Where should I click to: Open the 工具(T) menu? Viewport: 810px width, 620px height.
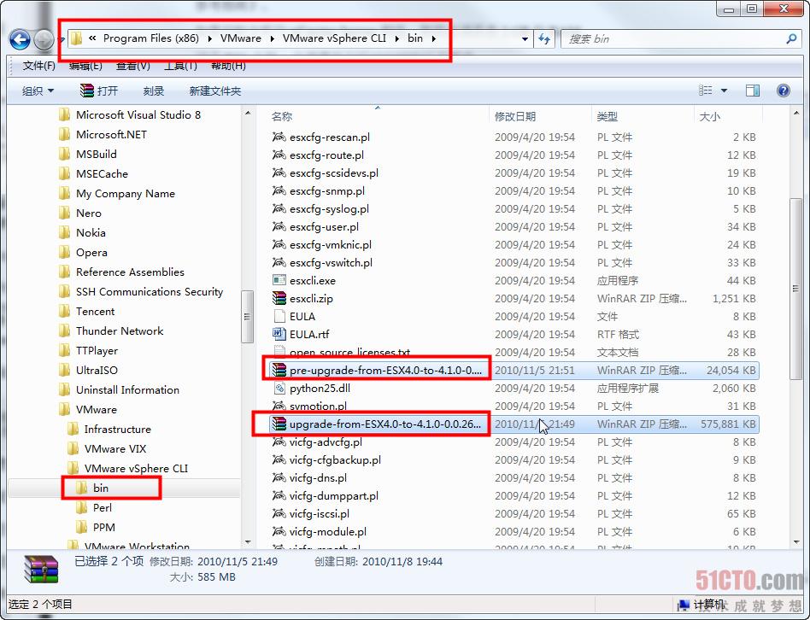[x=181, y=66]
